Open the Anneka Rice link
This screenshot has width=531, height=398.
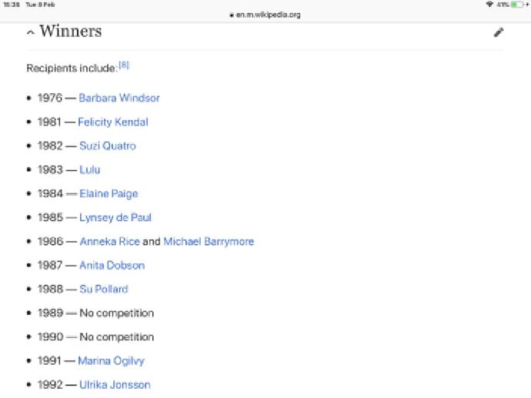point(109,241)
